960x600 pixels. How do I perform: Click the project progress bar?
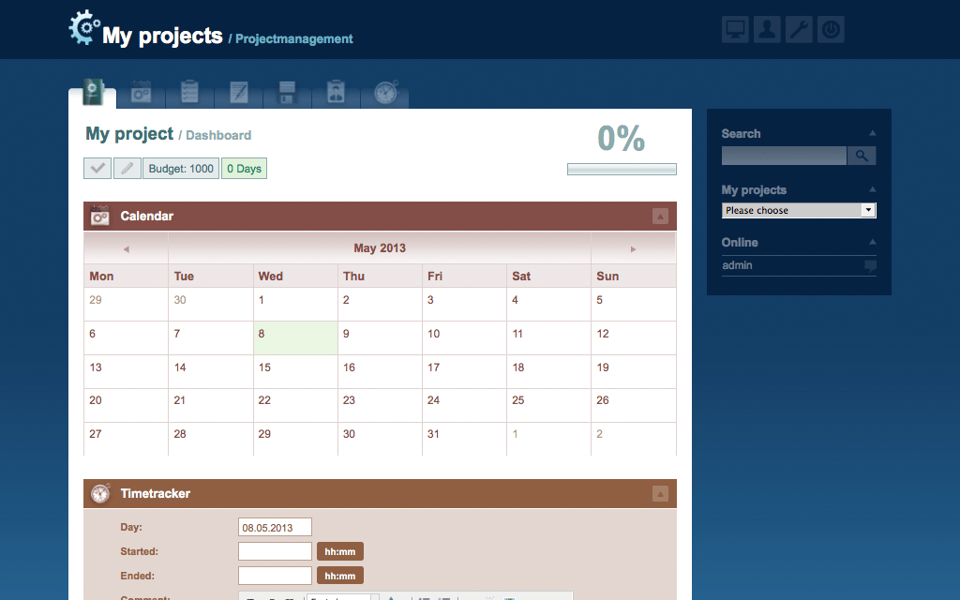622,170
